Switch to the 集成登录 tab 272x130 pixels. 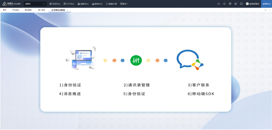[28, 10]
